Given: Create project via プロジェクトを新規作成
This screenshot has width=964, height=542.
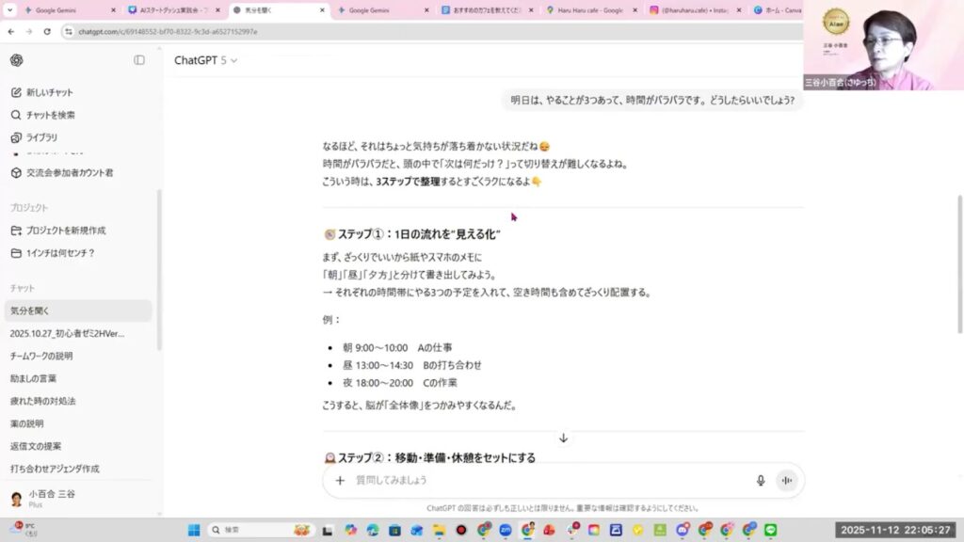Looking at the screenshot, I should (x=65, y=231).
